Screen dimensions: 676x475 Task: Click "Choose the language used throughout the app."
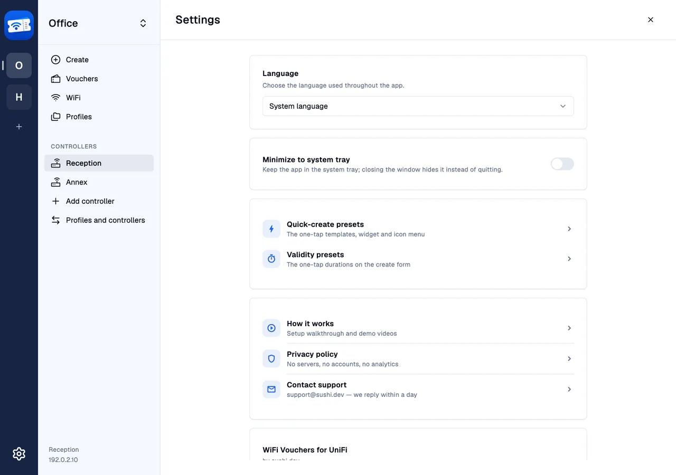[333, 85]
